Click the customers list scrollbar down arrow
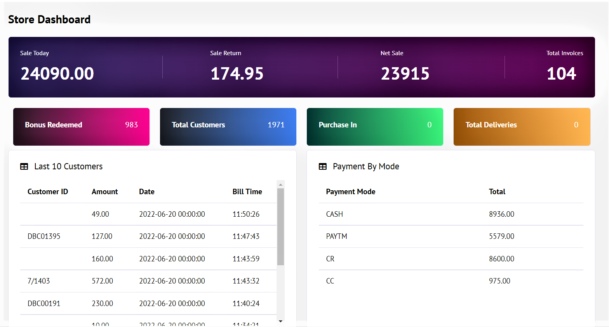Viewport: 609px width, 327px height. [280, 321]
